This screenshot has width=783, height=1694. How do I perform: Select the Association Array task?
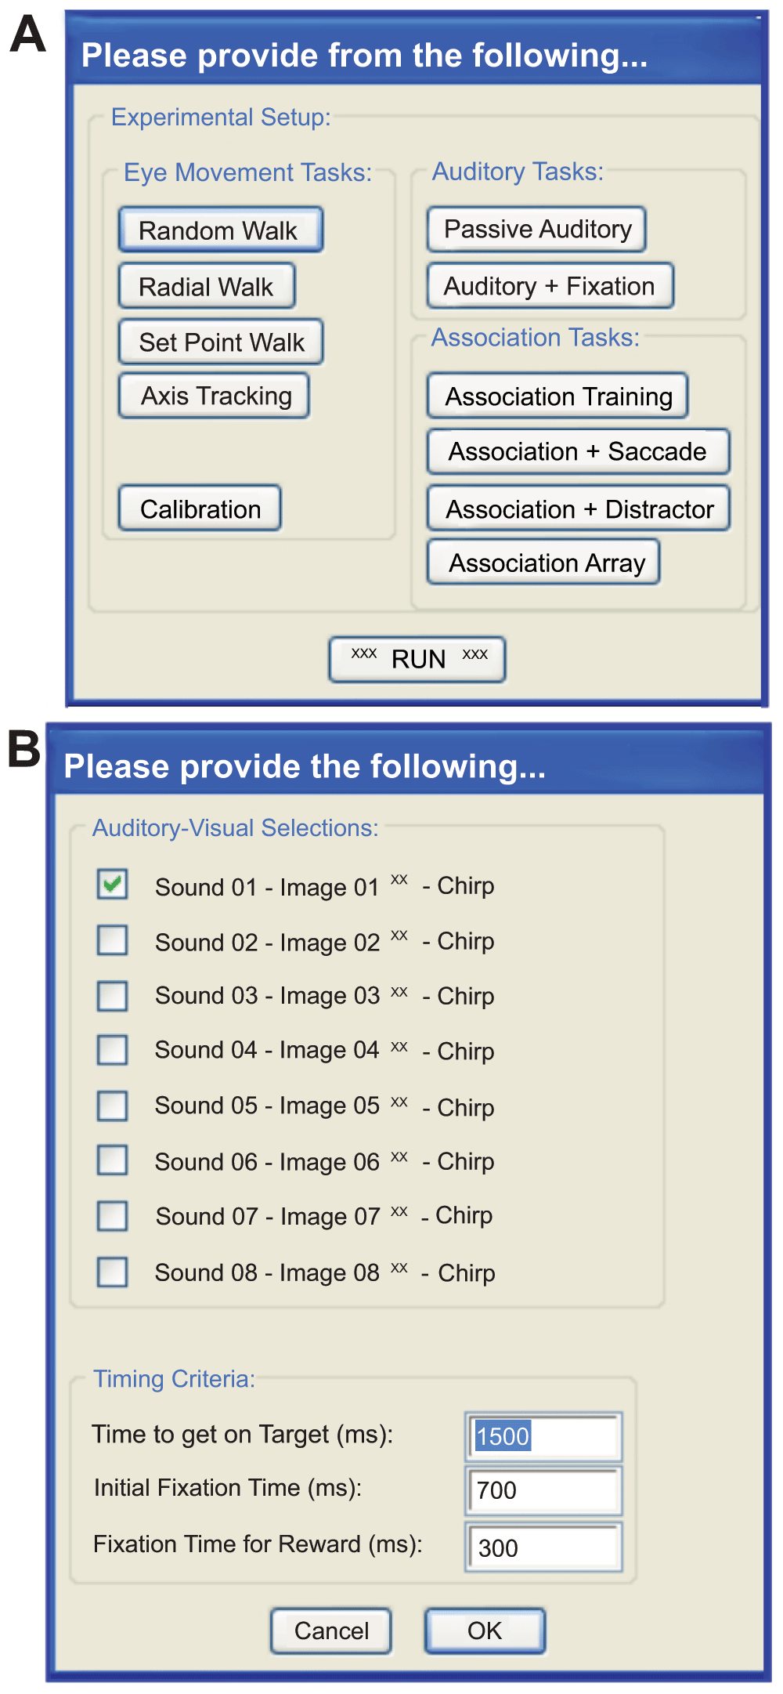[x=543, y=563]
